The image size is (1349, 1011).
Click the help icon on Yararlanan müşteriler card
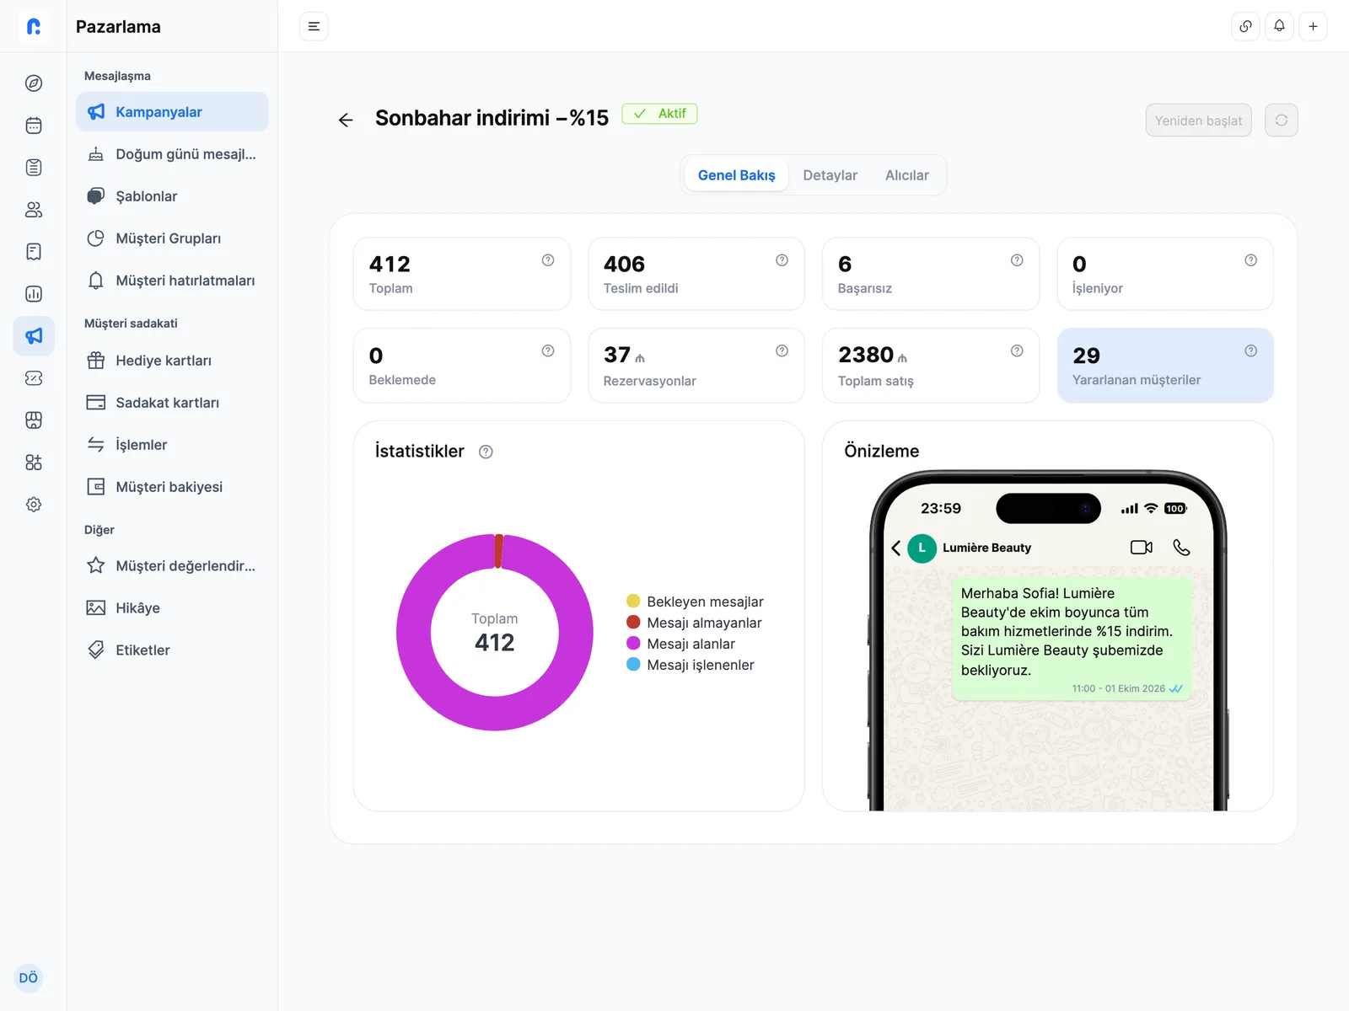point(1251,350)
